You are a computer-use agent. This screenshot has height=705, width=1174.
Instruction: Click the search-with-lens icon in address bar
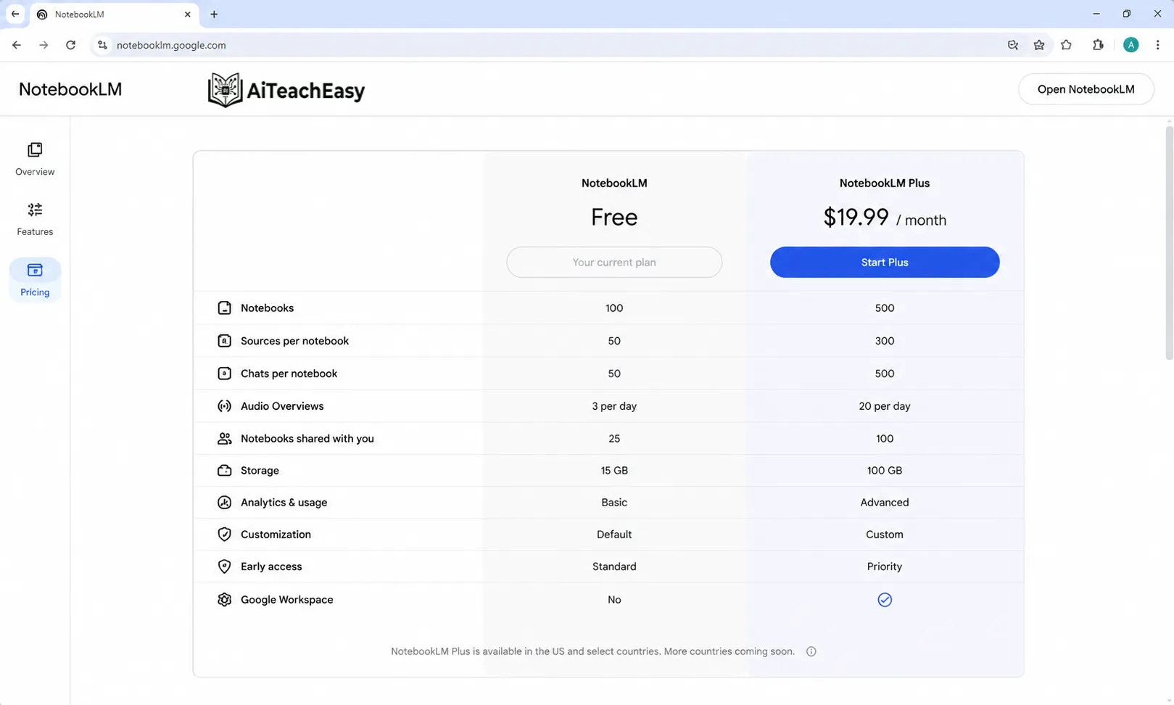pos(1013,45)
